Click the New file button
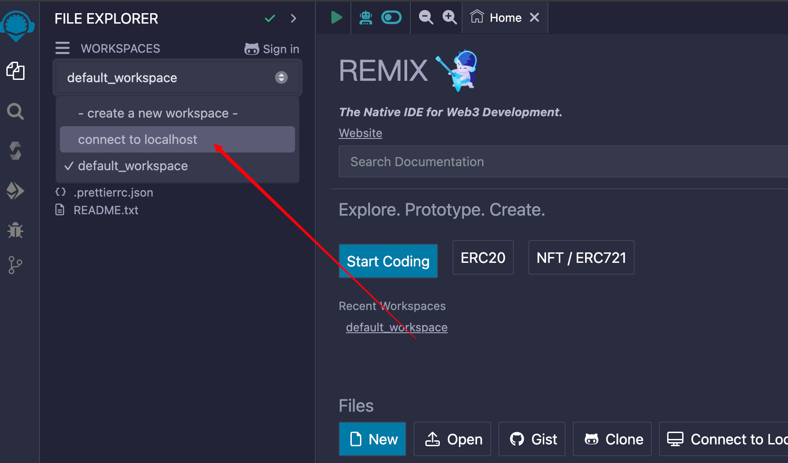Image resolution: width=788 pixels, height=463 pixels. [x=372, y=439]
